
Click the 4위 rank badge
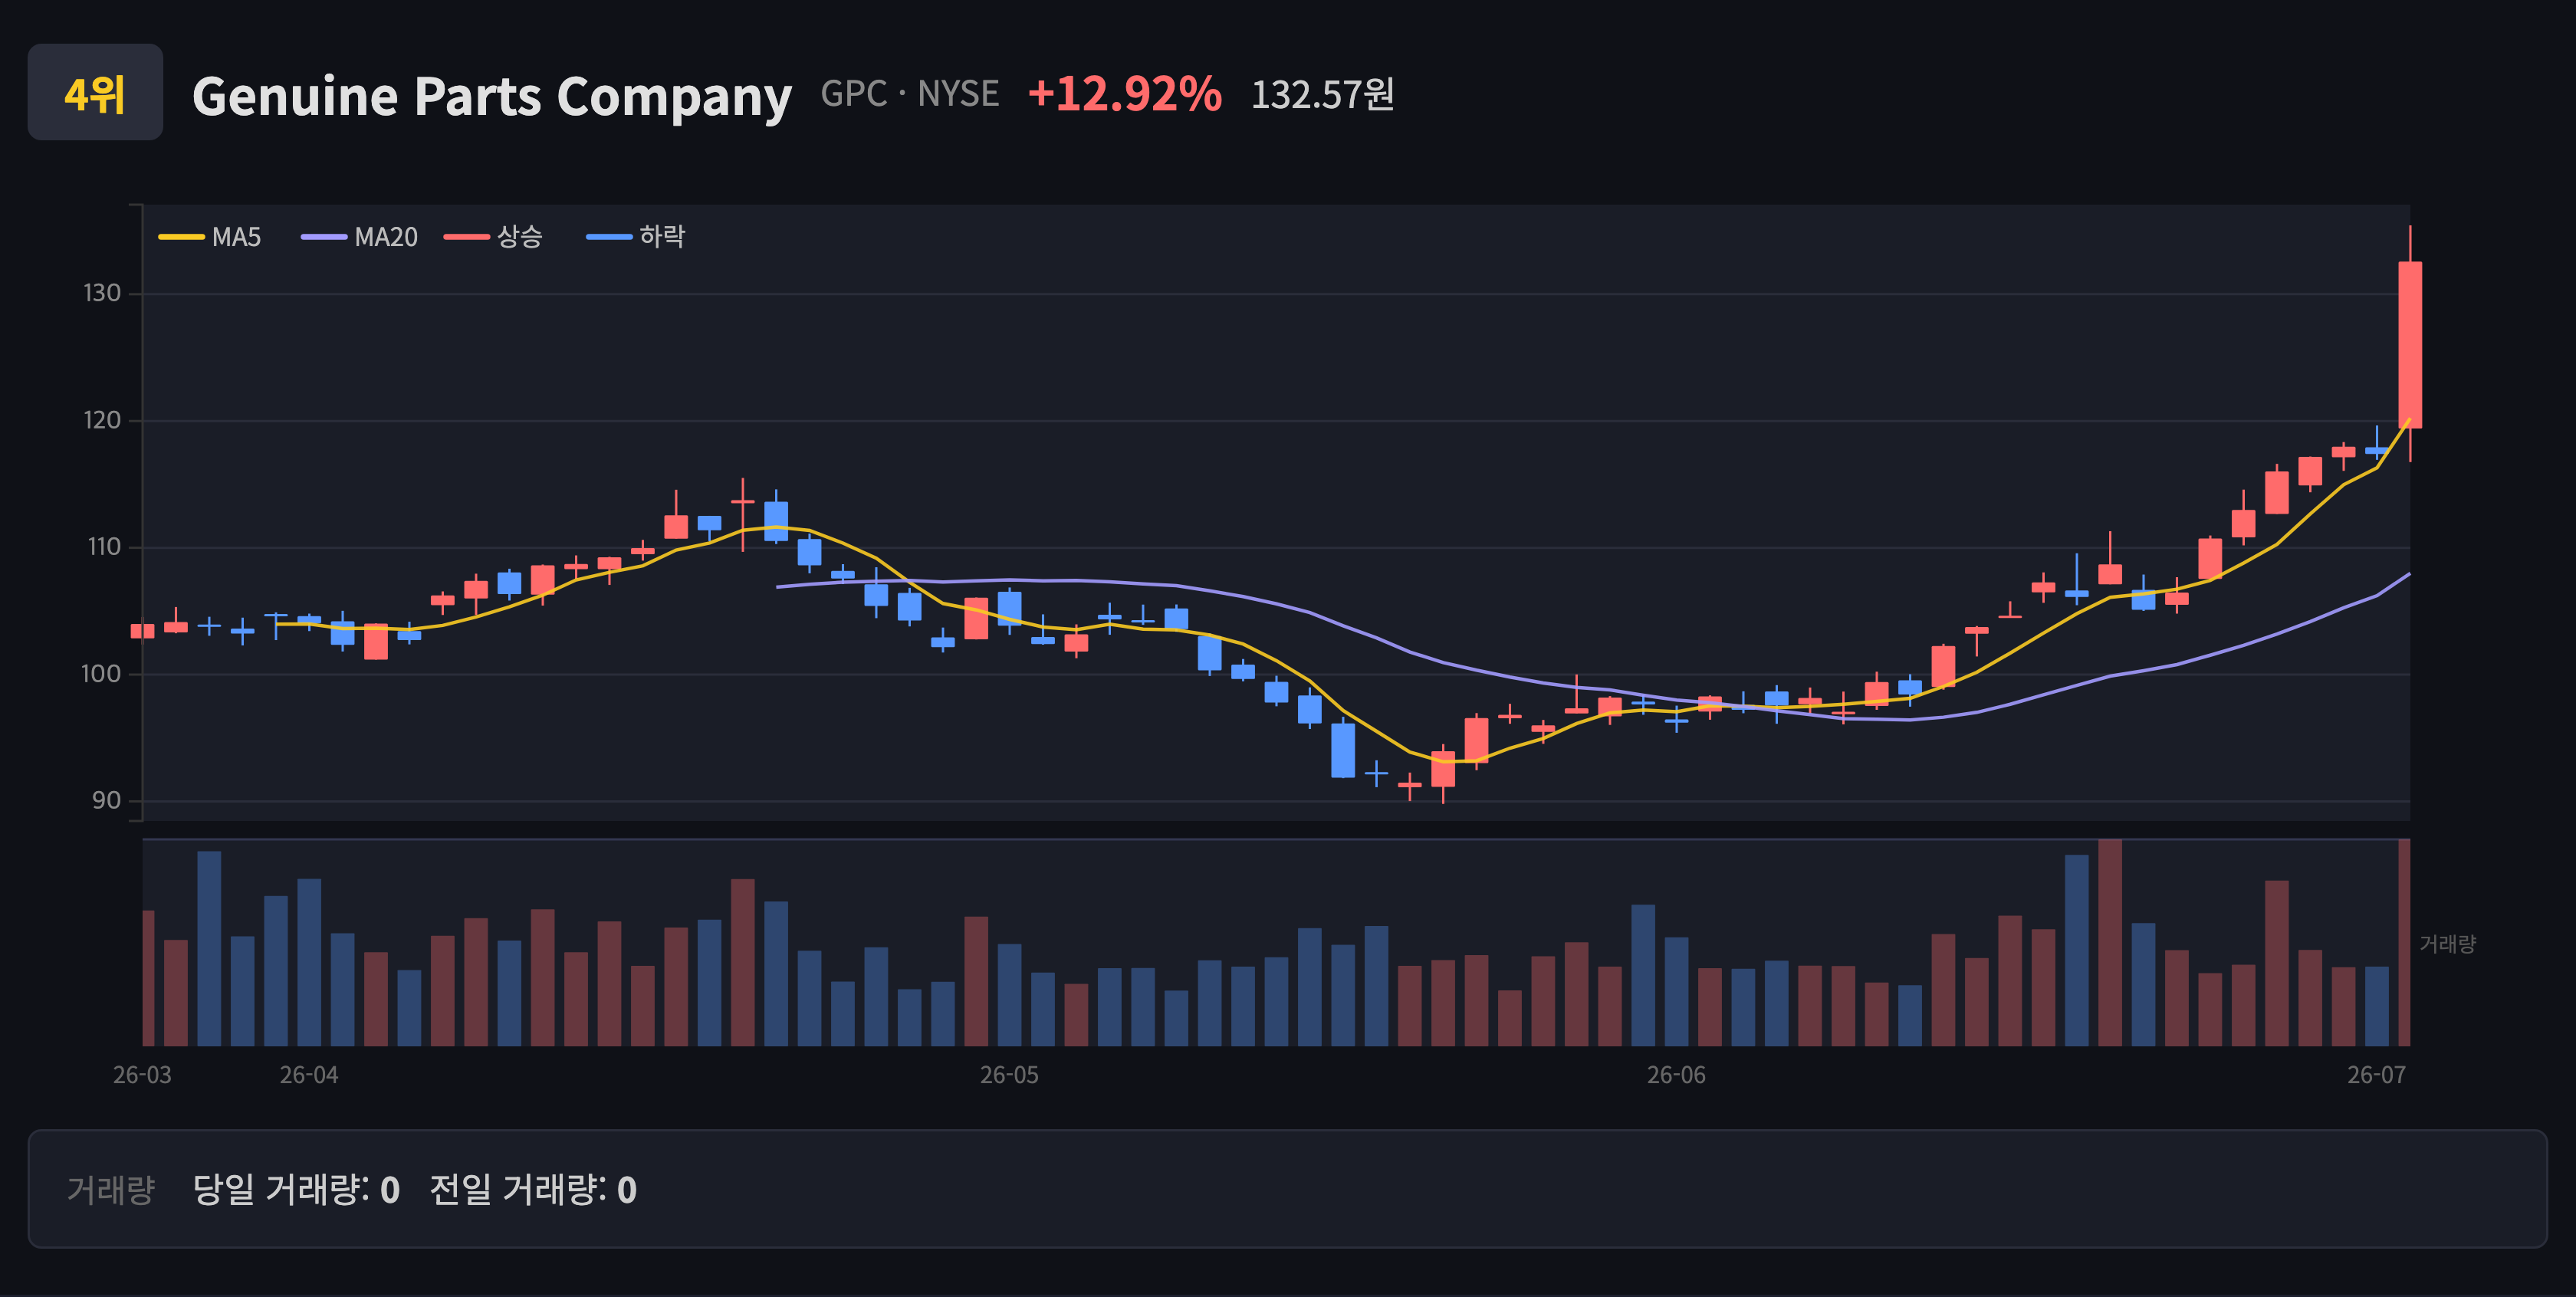coord(95,92)
